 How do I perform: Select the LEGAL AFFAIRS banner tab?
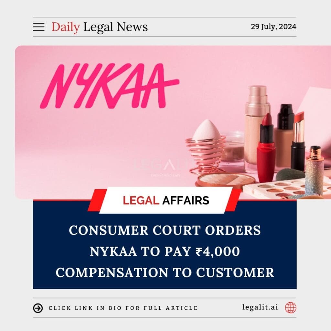[166, 200]
